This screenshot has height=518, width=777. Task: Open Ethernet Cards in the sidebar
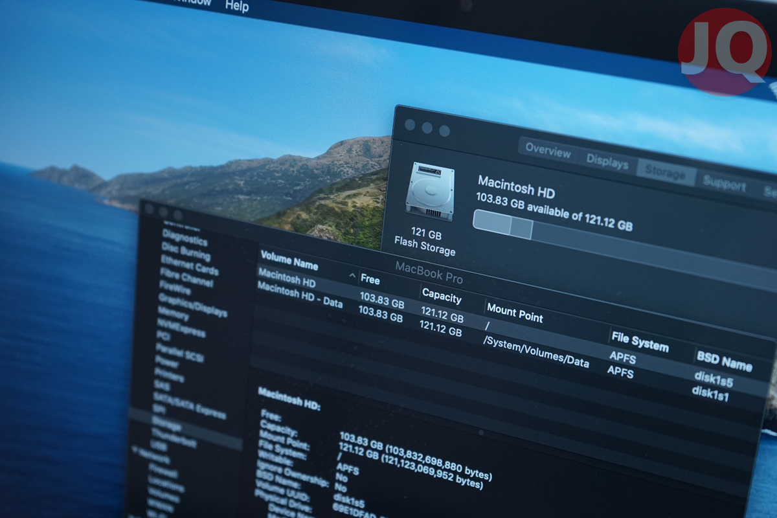[189, 267]
